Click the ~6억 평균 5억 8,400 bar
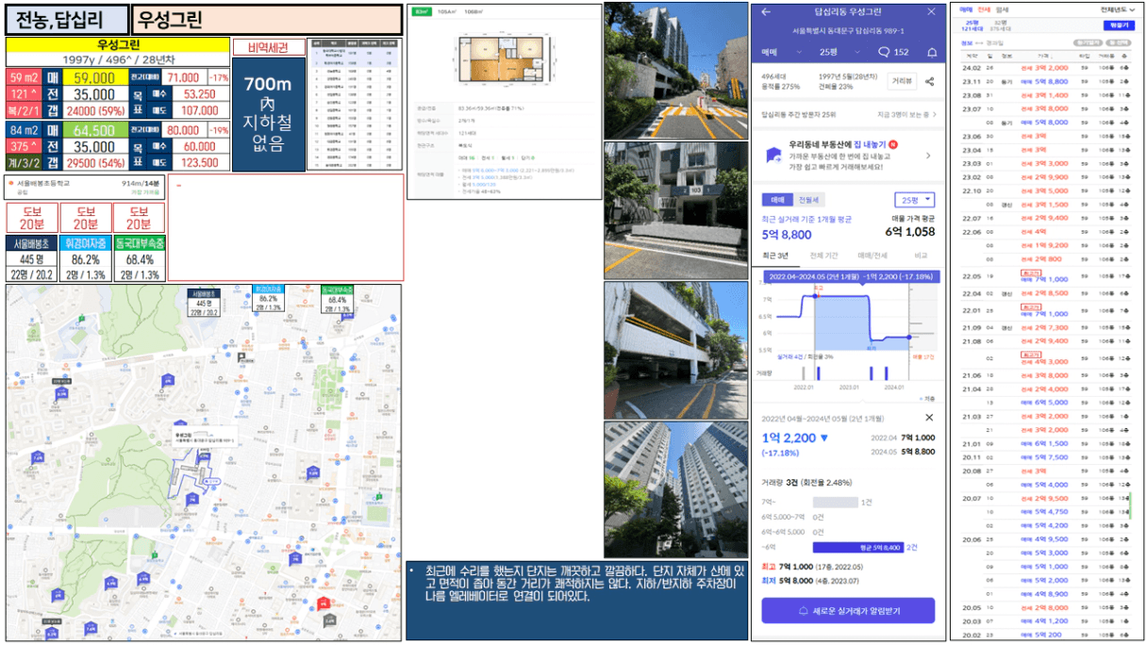The height and width of the screenshot is (645, 1147). [857, 547]
